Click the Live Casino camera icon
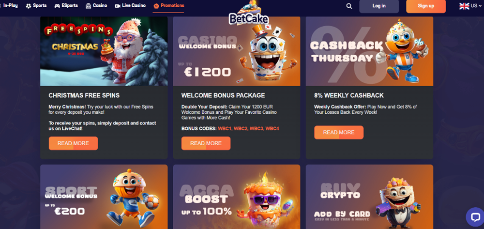 click(117, 6)
